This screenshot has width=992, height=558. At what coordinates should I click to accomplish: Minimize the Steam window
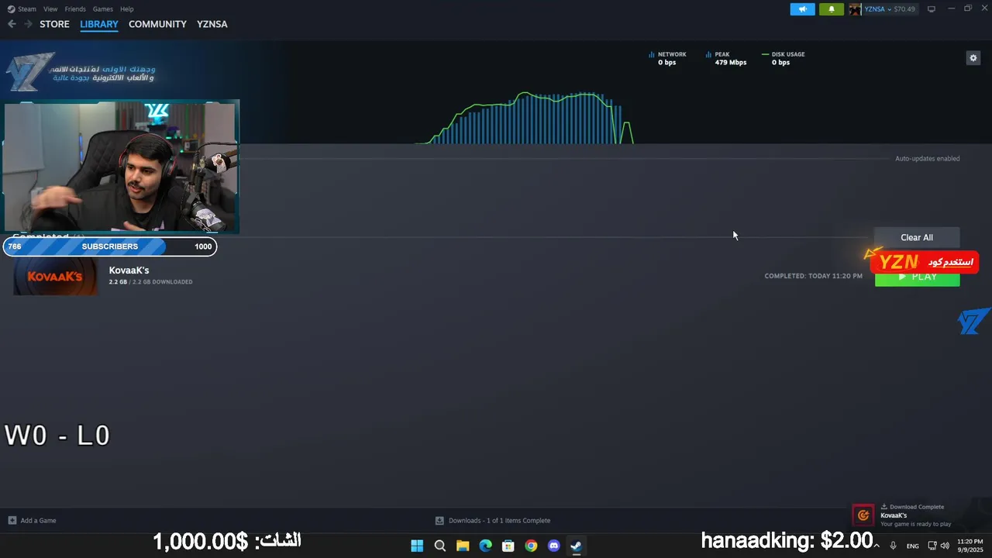coord(950,9)
